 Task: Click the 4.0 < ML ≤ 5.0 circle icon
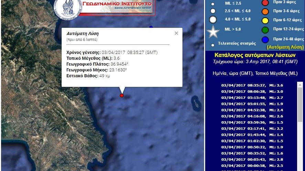point(213,20)
